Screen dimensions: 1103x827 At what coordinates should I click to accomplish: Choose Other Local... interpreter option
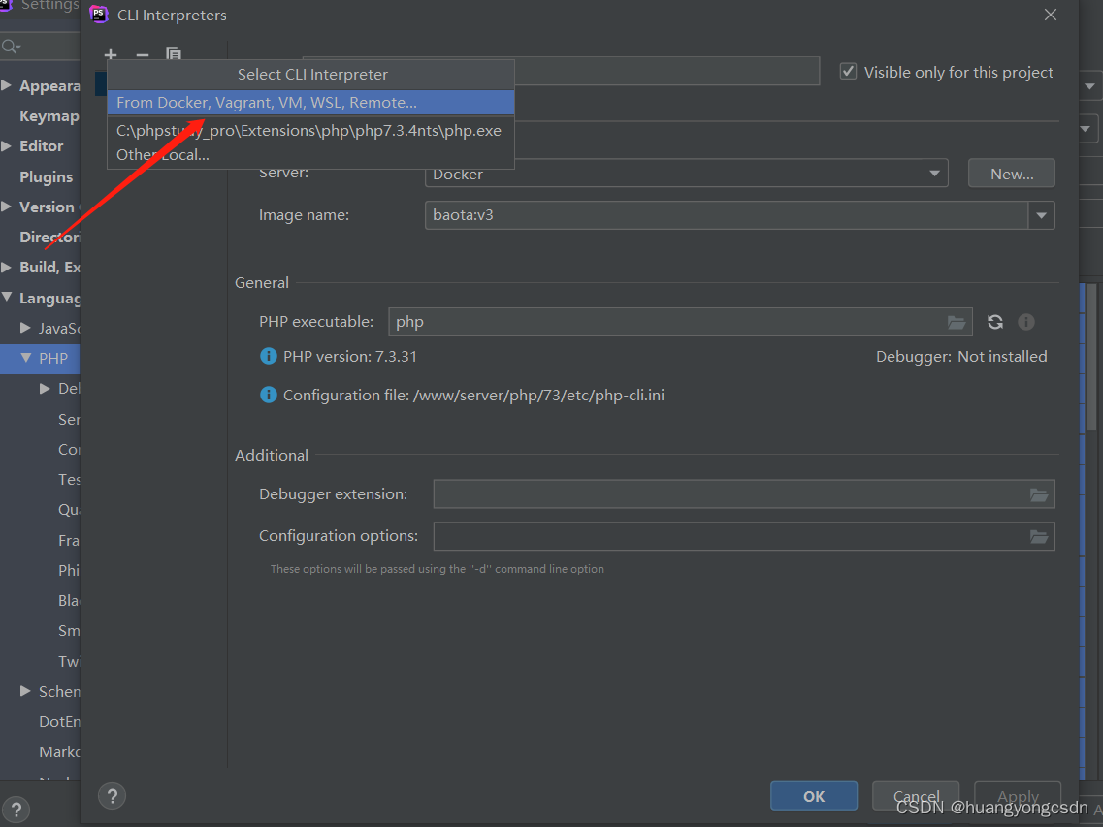pyautogui.click(x=310, y=155)
